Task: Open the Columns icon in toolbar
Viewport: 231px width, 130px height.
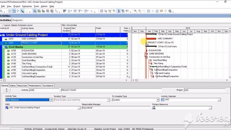Action: (x=69, y=11)
